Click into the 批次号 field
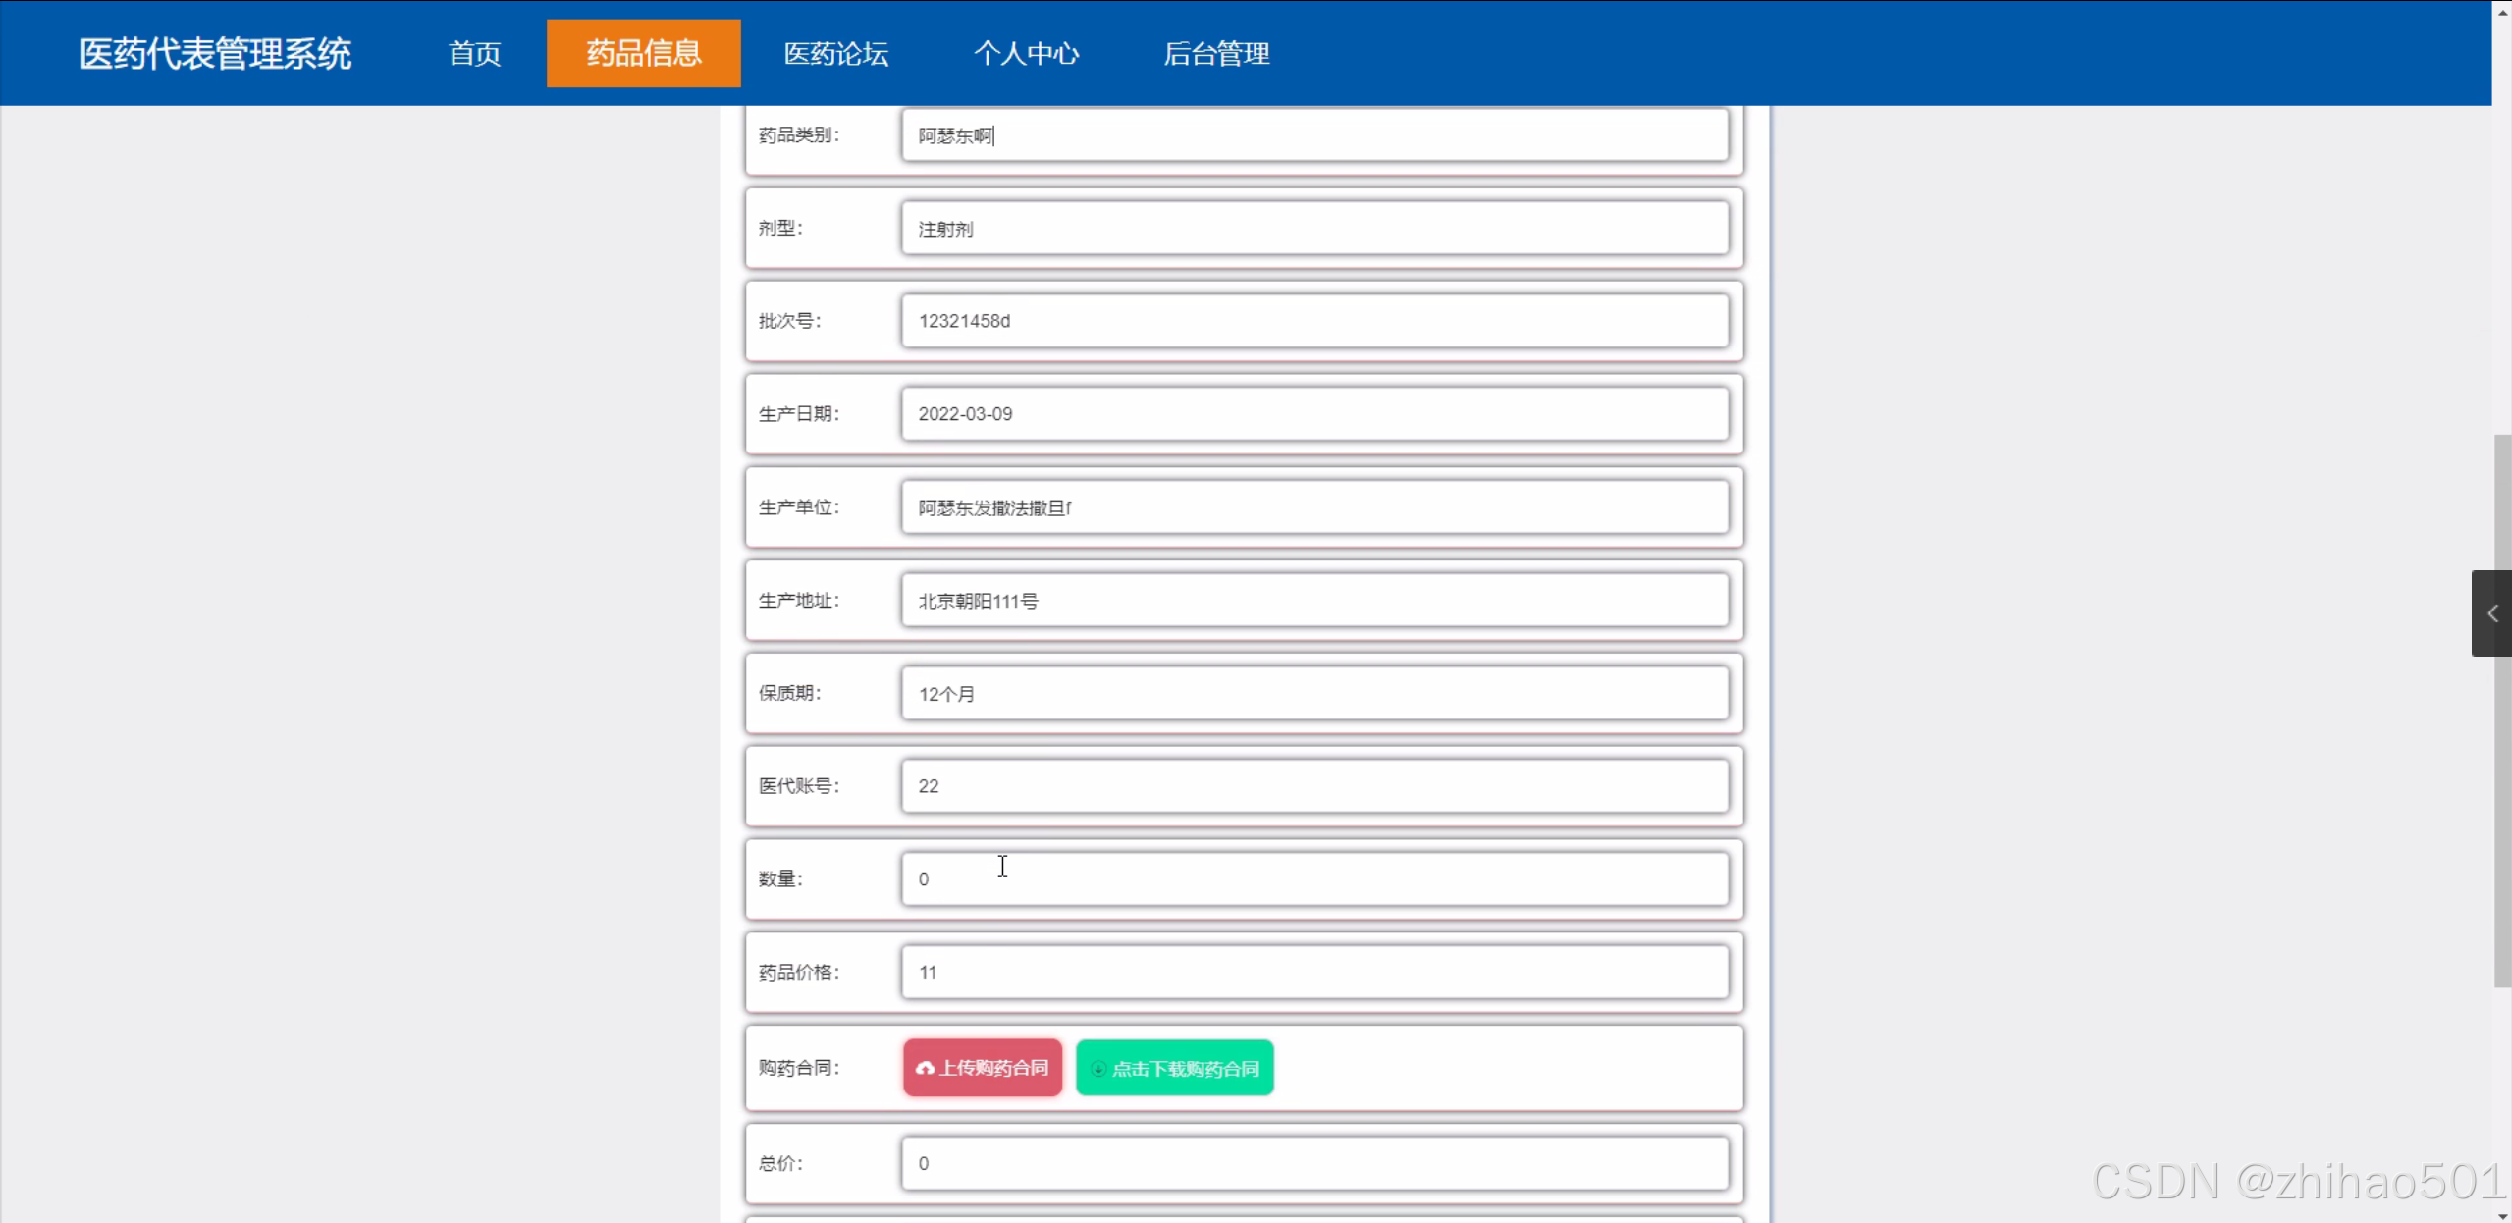The width and height of the screenshot is (2512, 1223). [x=1314, y=321]
